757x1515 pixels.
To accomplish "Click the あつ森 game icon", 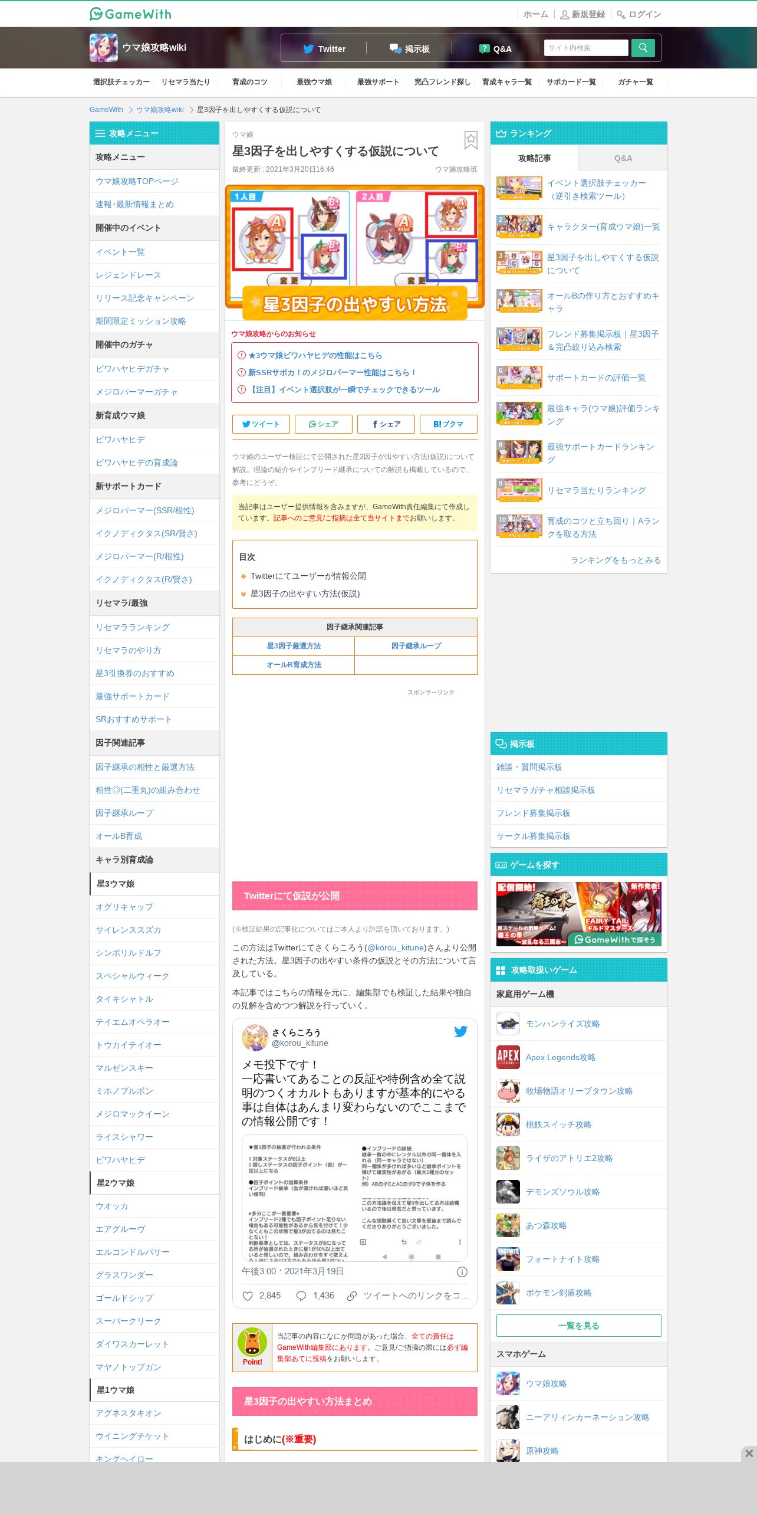I will (508, 1226).
